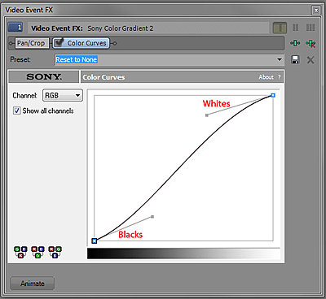Disable the Color Curves effect checkbox
326x299 pixels.
click(59, 43)
